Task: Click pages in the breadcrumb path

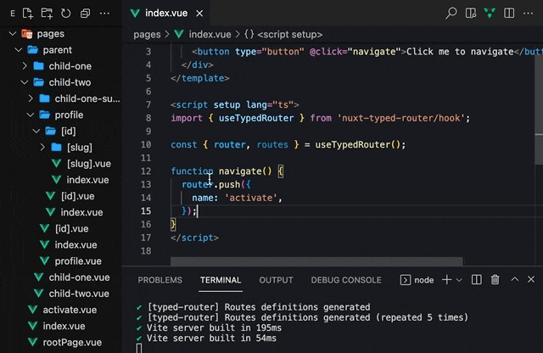Action: point(147,35)
